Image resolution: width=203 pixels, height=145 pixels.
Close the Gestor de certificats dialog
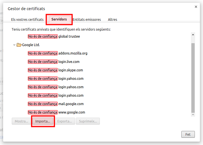click(x=196, y=7)
